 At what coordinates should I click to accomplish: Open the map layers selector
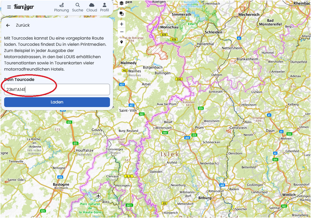click(x=122, y=3)
